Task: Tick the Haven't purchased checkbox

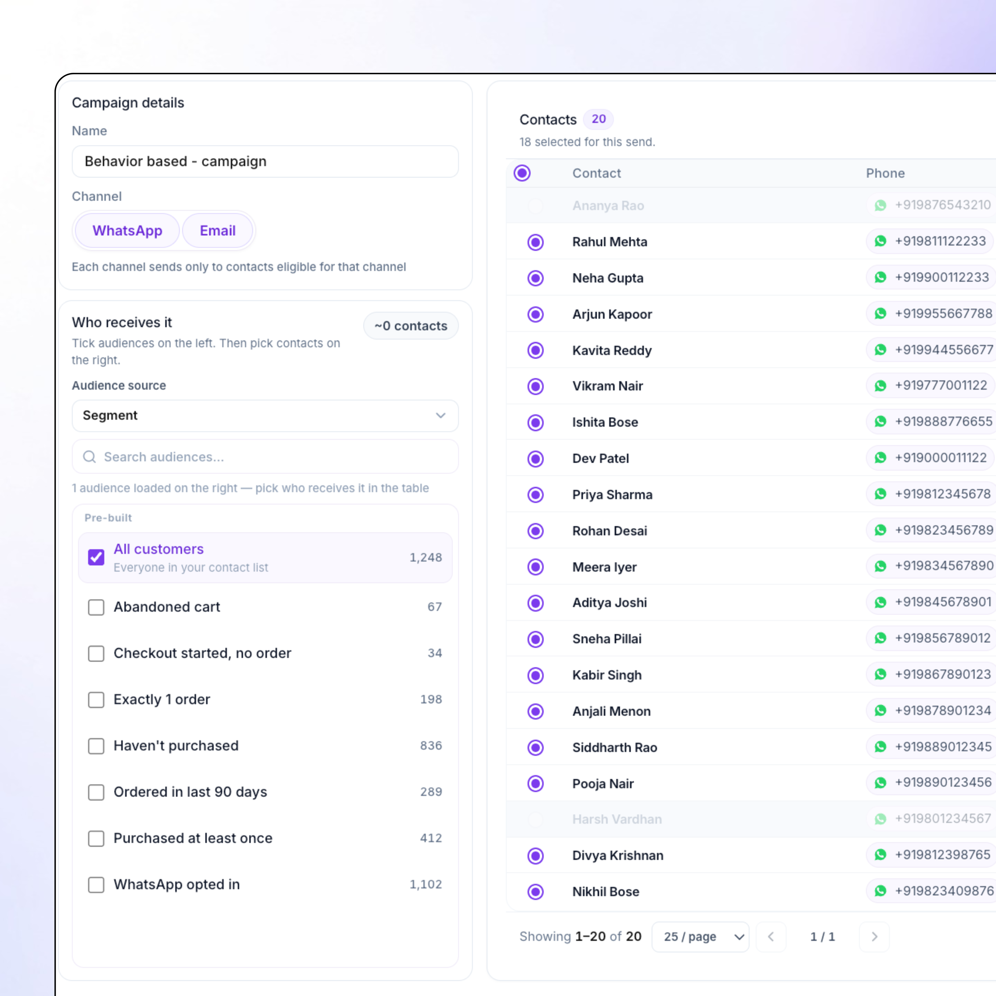Action: click(x=96, y=746)
